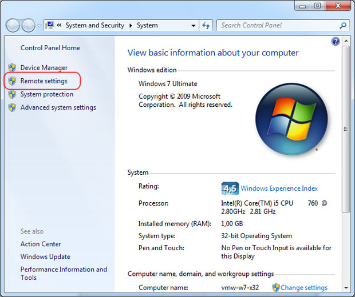
Task: Open Windows Update link
Action: [x=45, y=257]
